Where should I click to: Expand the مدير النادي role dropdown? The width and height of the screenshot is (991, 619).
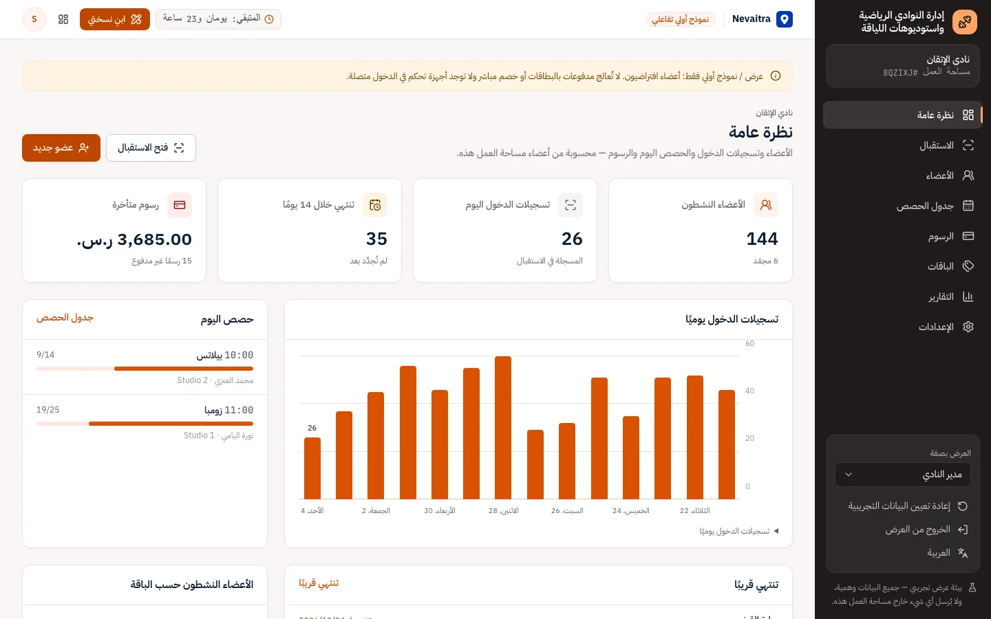point(902,475)
